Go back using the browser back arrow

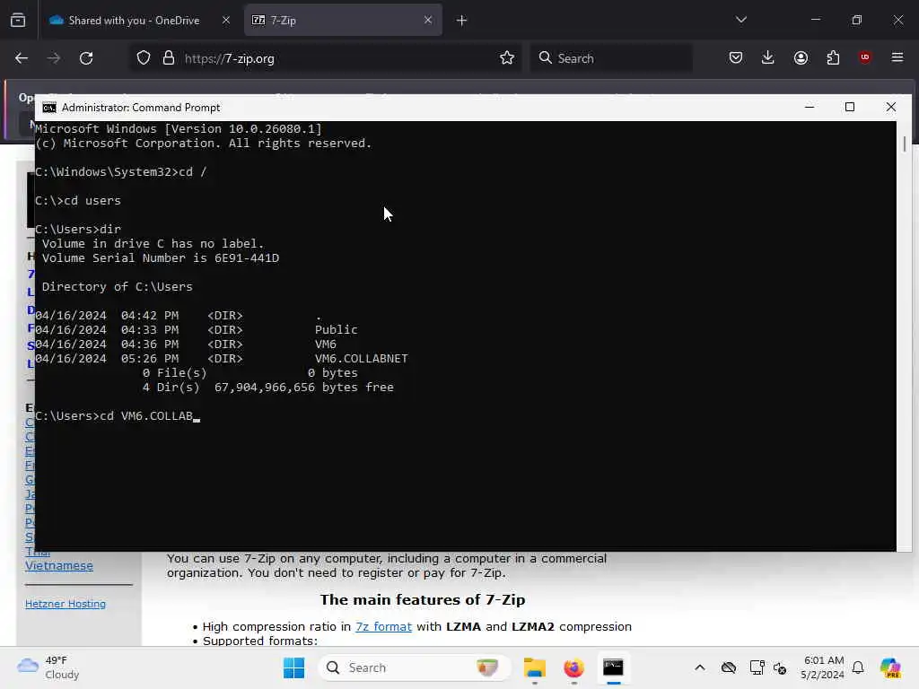click(22, 58)
